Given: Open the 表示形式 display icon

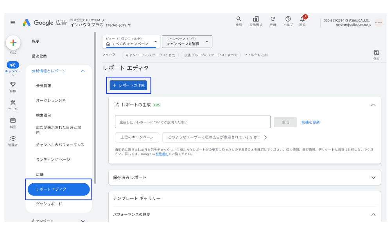Looking at the screenshot, I should click(x=256, y=18).
